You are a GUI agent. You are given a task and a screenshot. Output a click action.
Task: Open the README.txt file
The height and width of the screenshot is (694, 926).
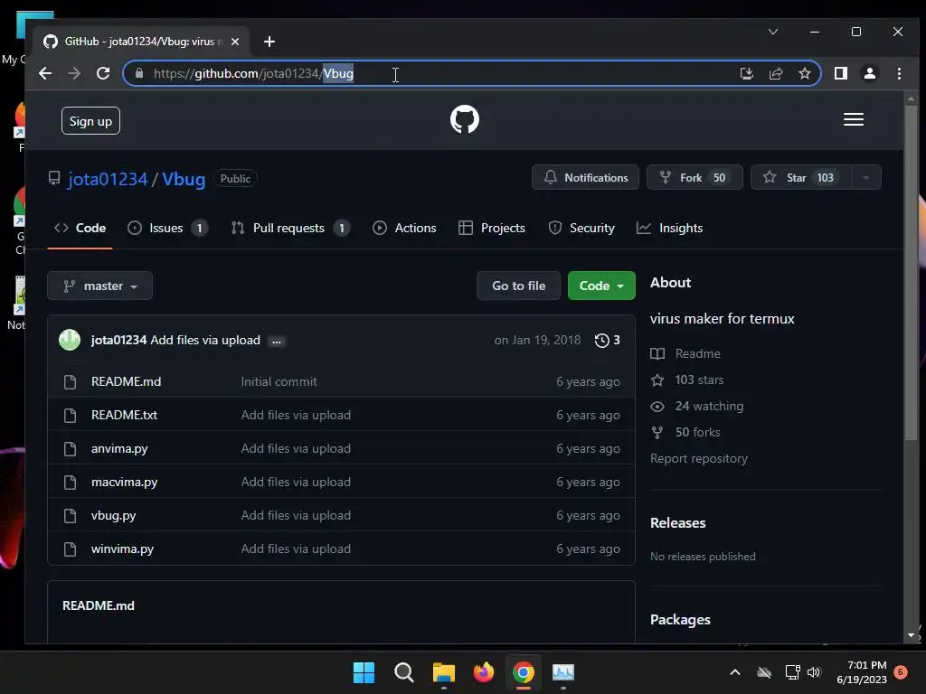[124, 415]
